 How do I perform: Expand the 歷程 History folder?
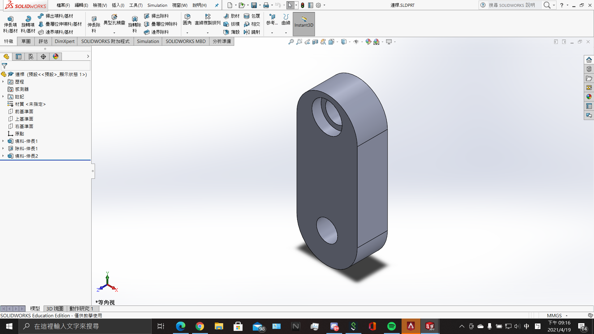coord(3,82)
